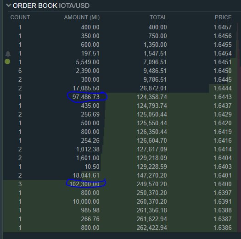The height and width of the screenshot is (239, 241).
Task: Select price 1.6457
Action: click(x=222, y=27)
